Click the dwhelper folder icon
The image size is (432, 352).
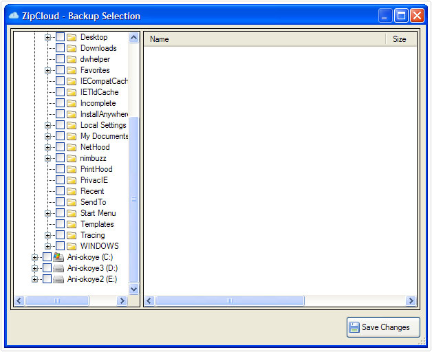(x=72, y=59)
